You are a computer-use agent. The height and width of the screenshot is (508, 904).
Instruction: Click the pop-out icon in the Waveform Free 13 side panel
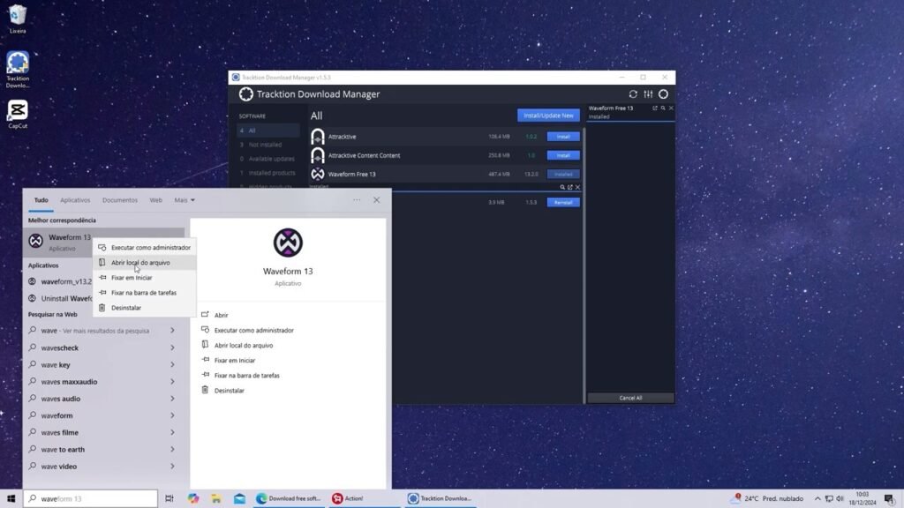coord(655,108)
